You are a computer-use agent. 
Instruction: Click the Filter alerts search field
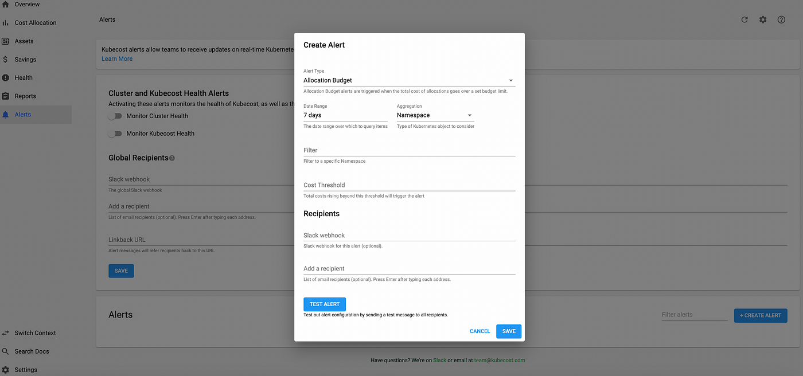[x=695, y=315]
